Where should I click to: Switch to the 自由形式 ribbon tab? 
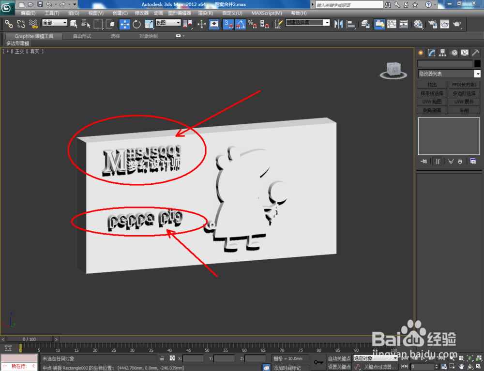tap(82, 36)
